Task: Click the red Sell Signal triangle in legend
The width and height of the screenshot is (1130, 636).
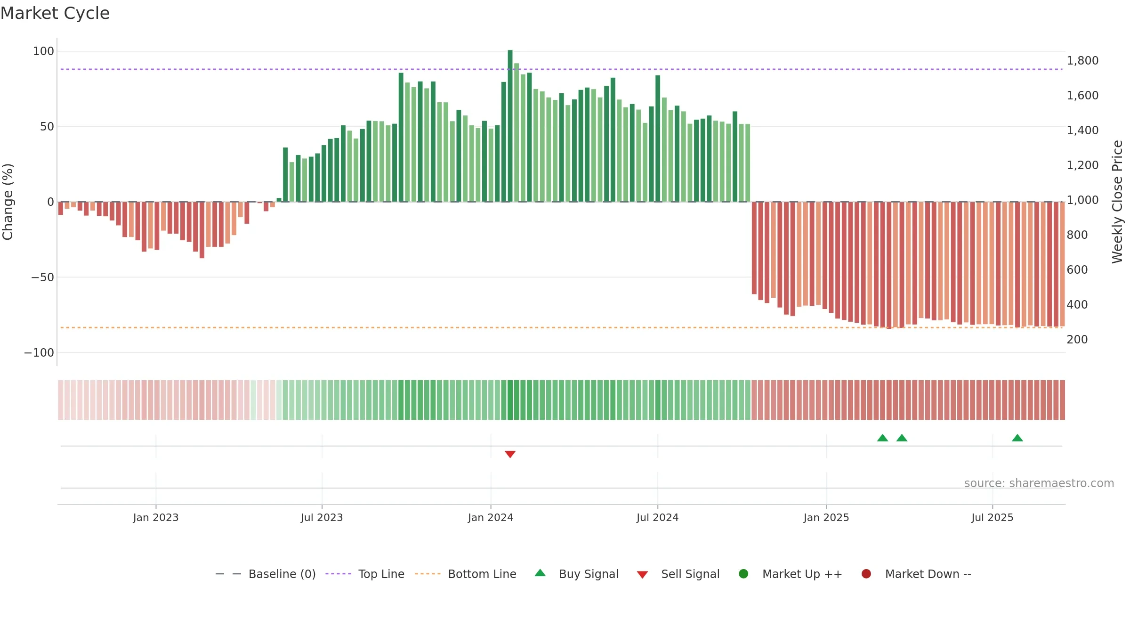Action: 642,575
